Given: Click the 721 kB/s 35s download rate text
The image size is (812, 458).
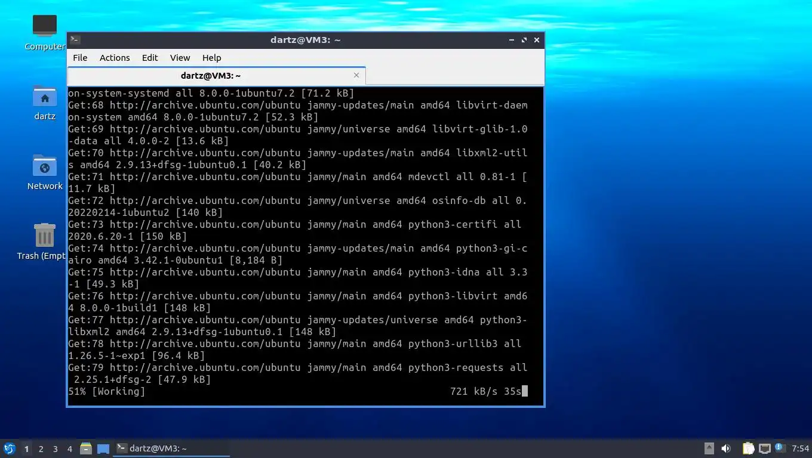Looking at the screenshot, I should tap(486, 391).
